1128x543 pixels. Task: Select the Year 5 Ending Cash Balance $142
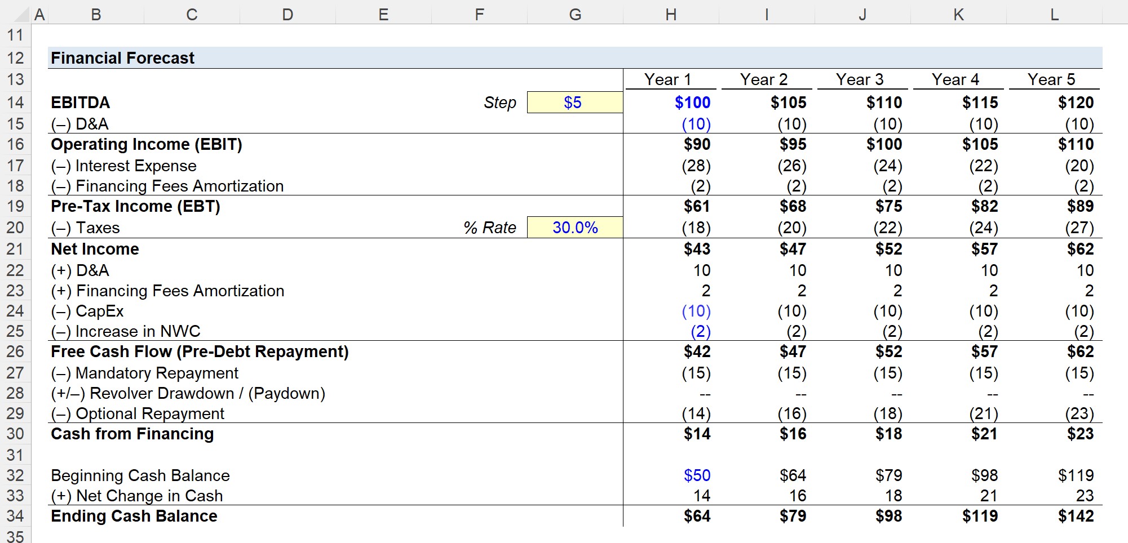click(1054, 516)
